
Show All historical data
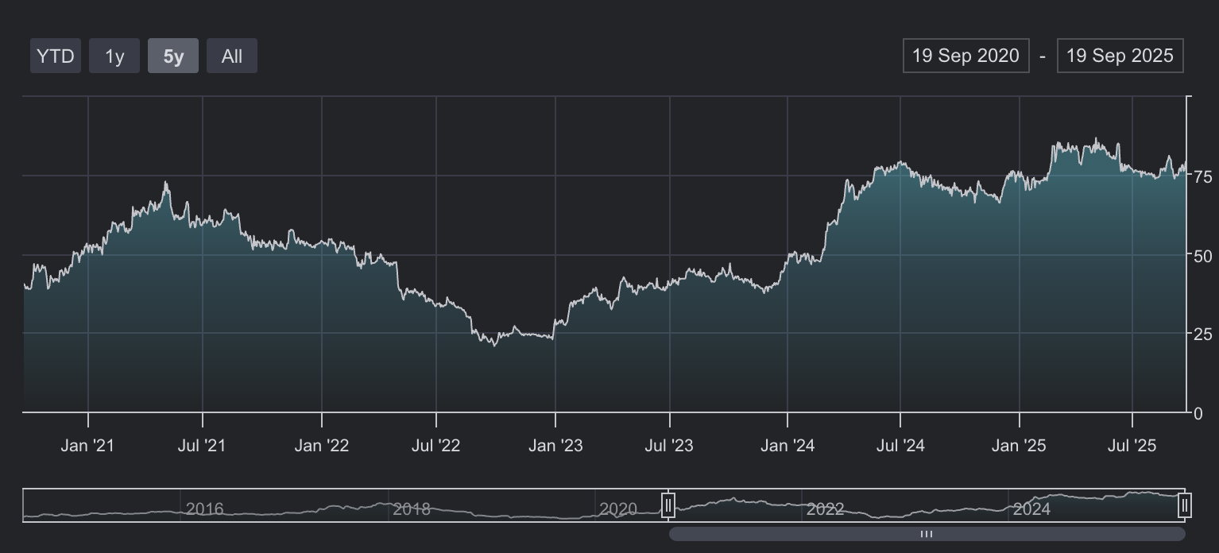232,56
